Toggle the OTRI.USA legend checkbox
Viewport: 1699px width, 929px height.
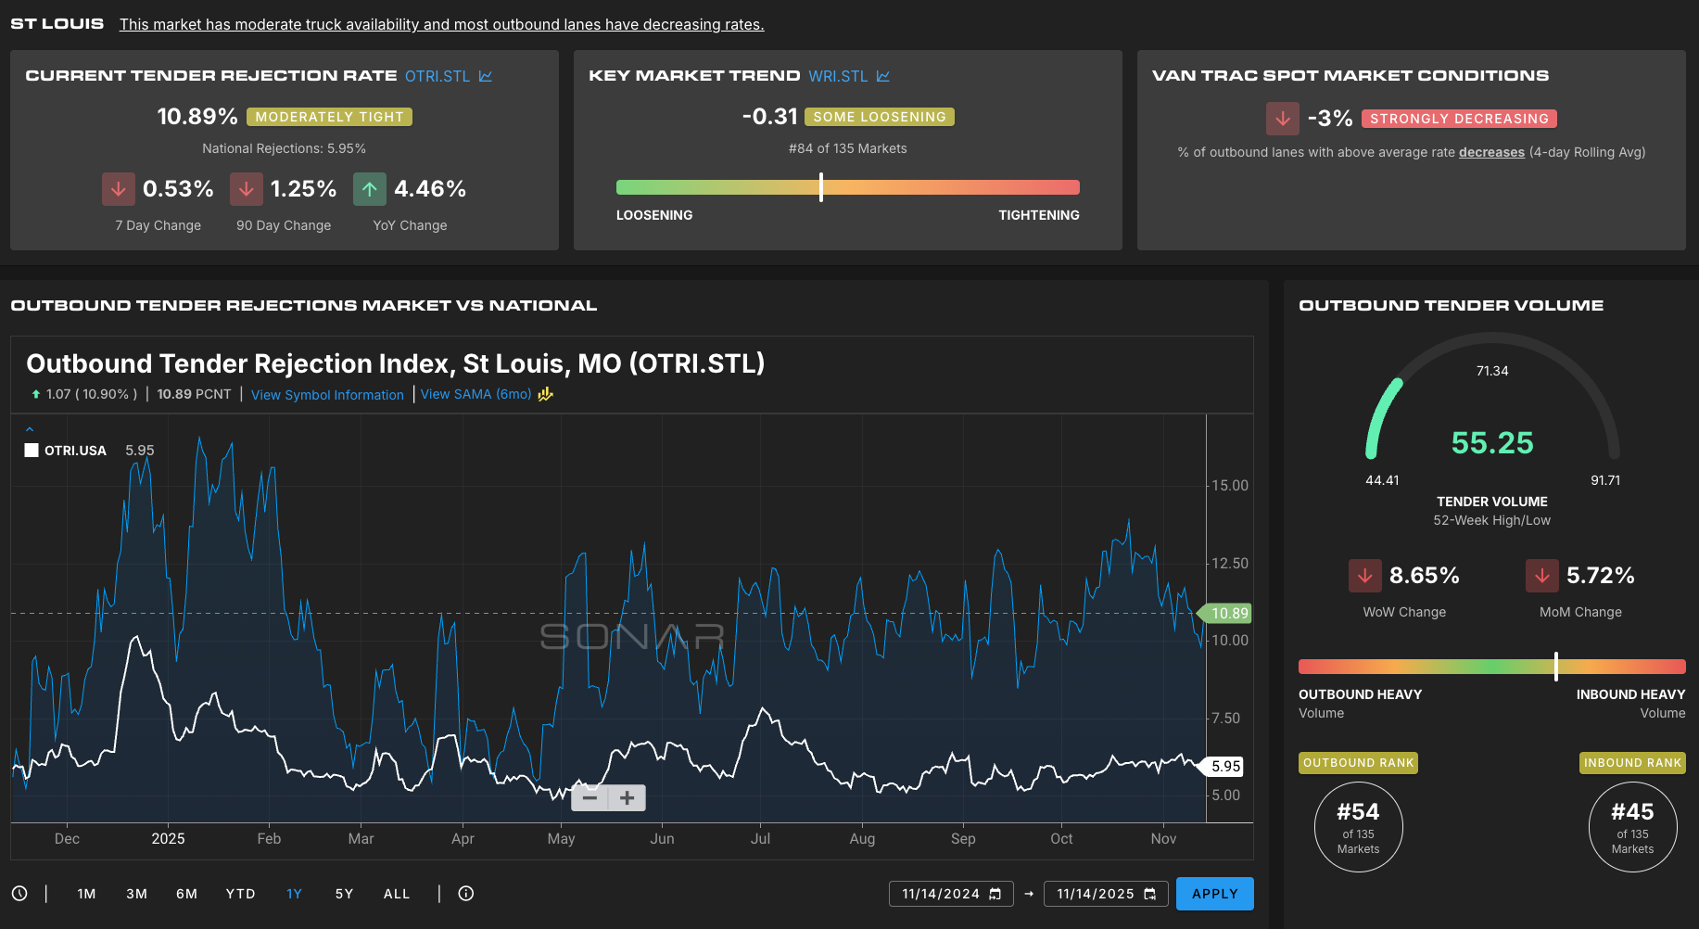pyautogui.click(x=32, y=451)
